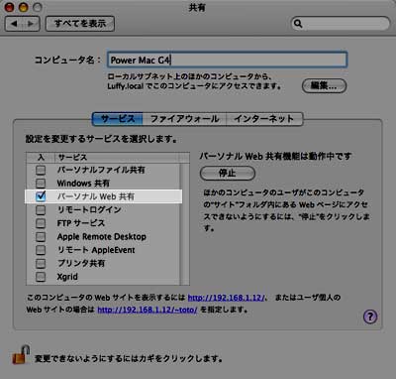Click the 編集... button

coord(324,86)
